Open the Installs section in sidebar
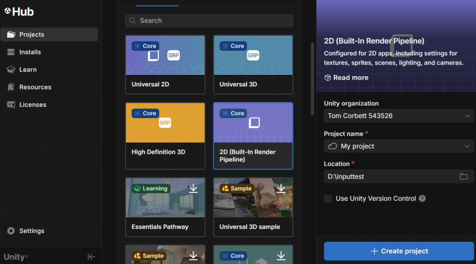This screenshot has height=264, width=476. [x=30, y=52]
